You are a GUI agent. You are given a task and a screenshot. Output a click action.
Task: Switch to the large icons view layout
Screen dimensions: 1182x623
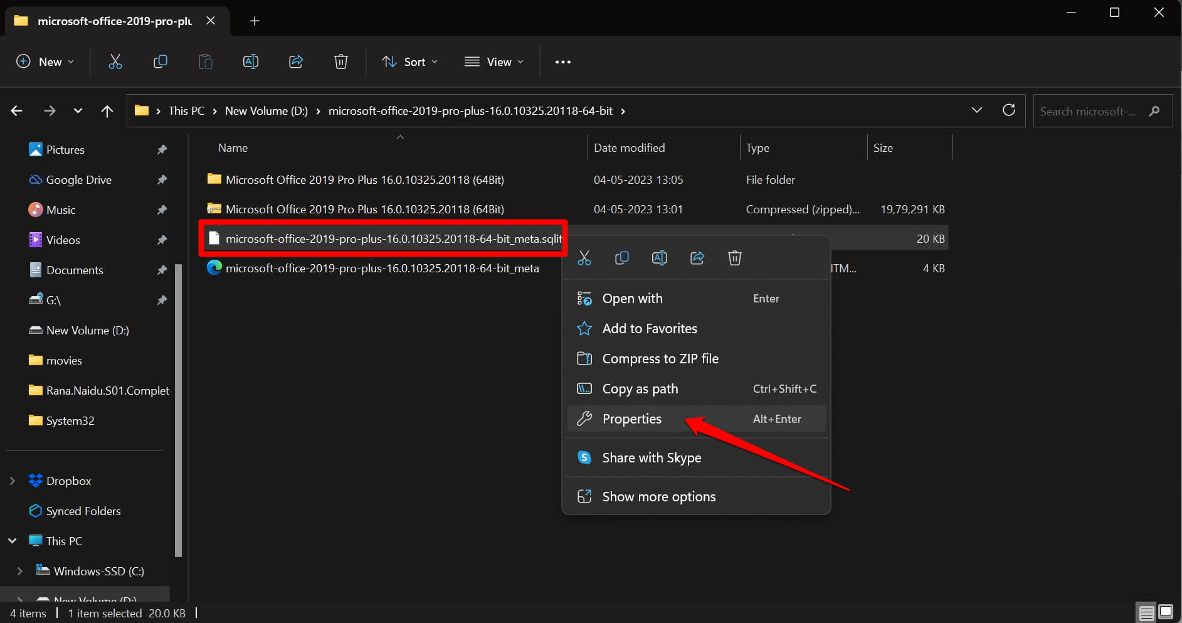click(x=1166, y=612)
